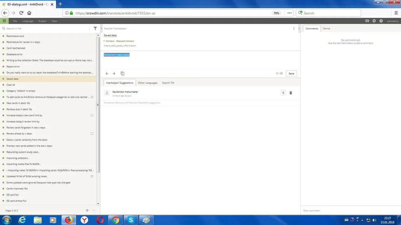Switch to the Other Languages tab
This screenshot has height=225, width=401.
point(148,83)
